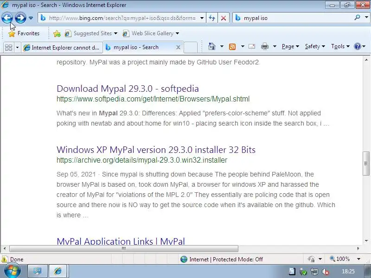
Task: Run search with the magnifier icon
Action: pyautogui.click(x=357, y=18)
